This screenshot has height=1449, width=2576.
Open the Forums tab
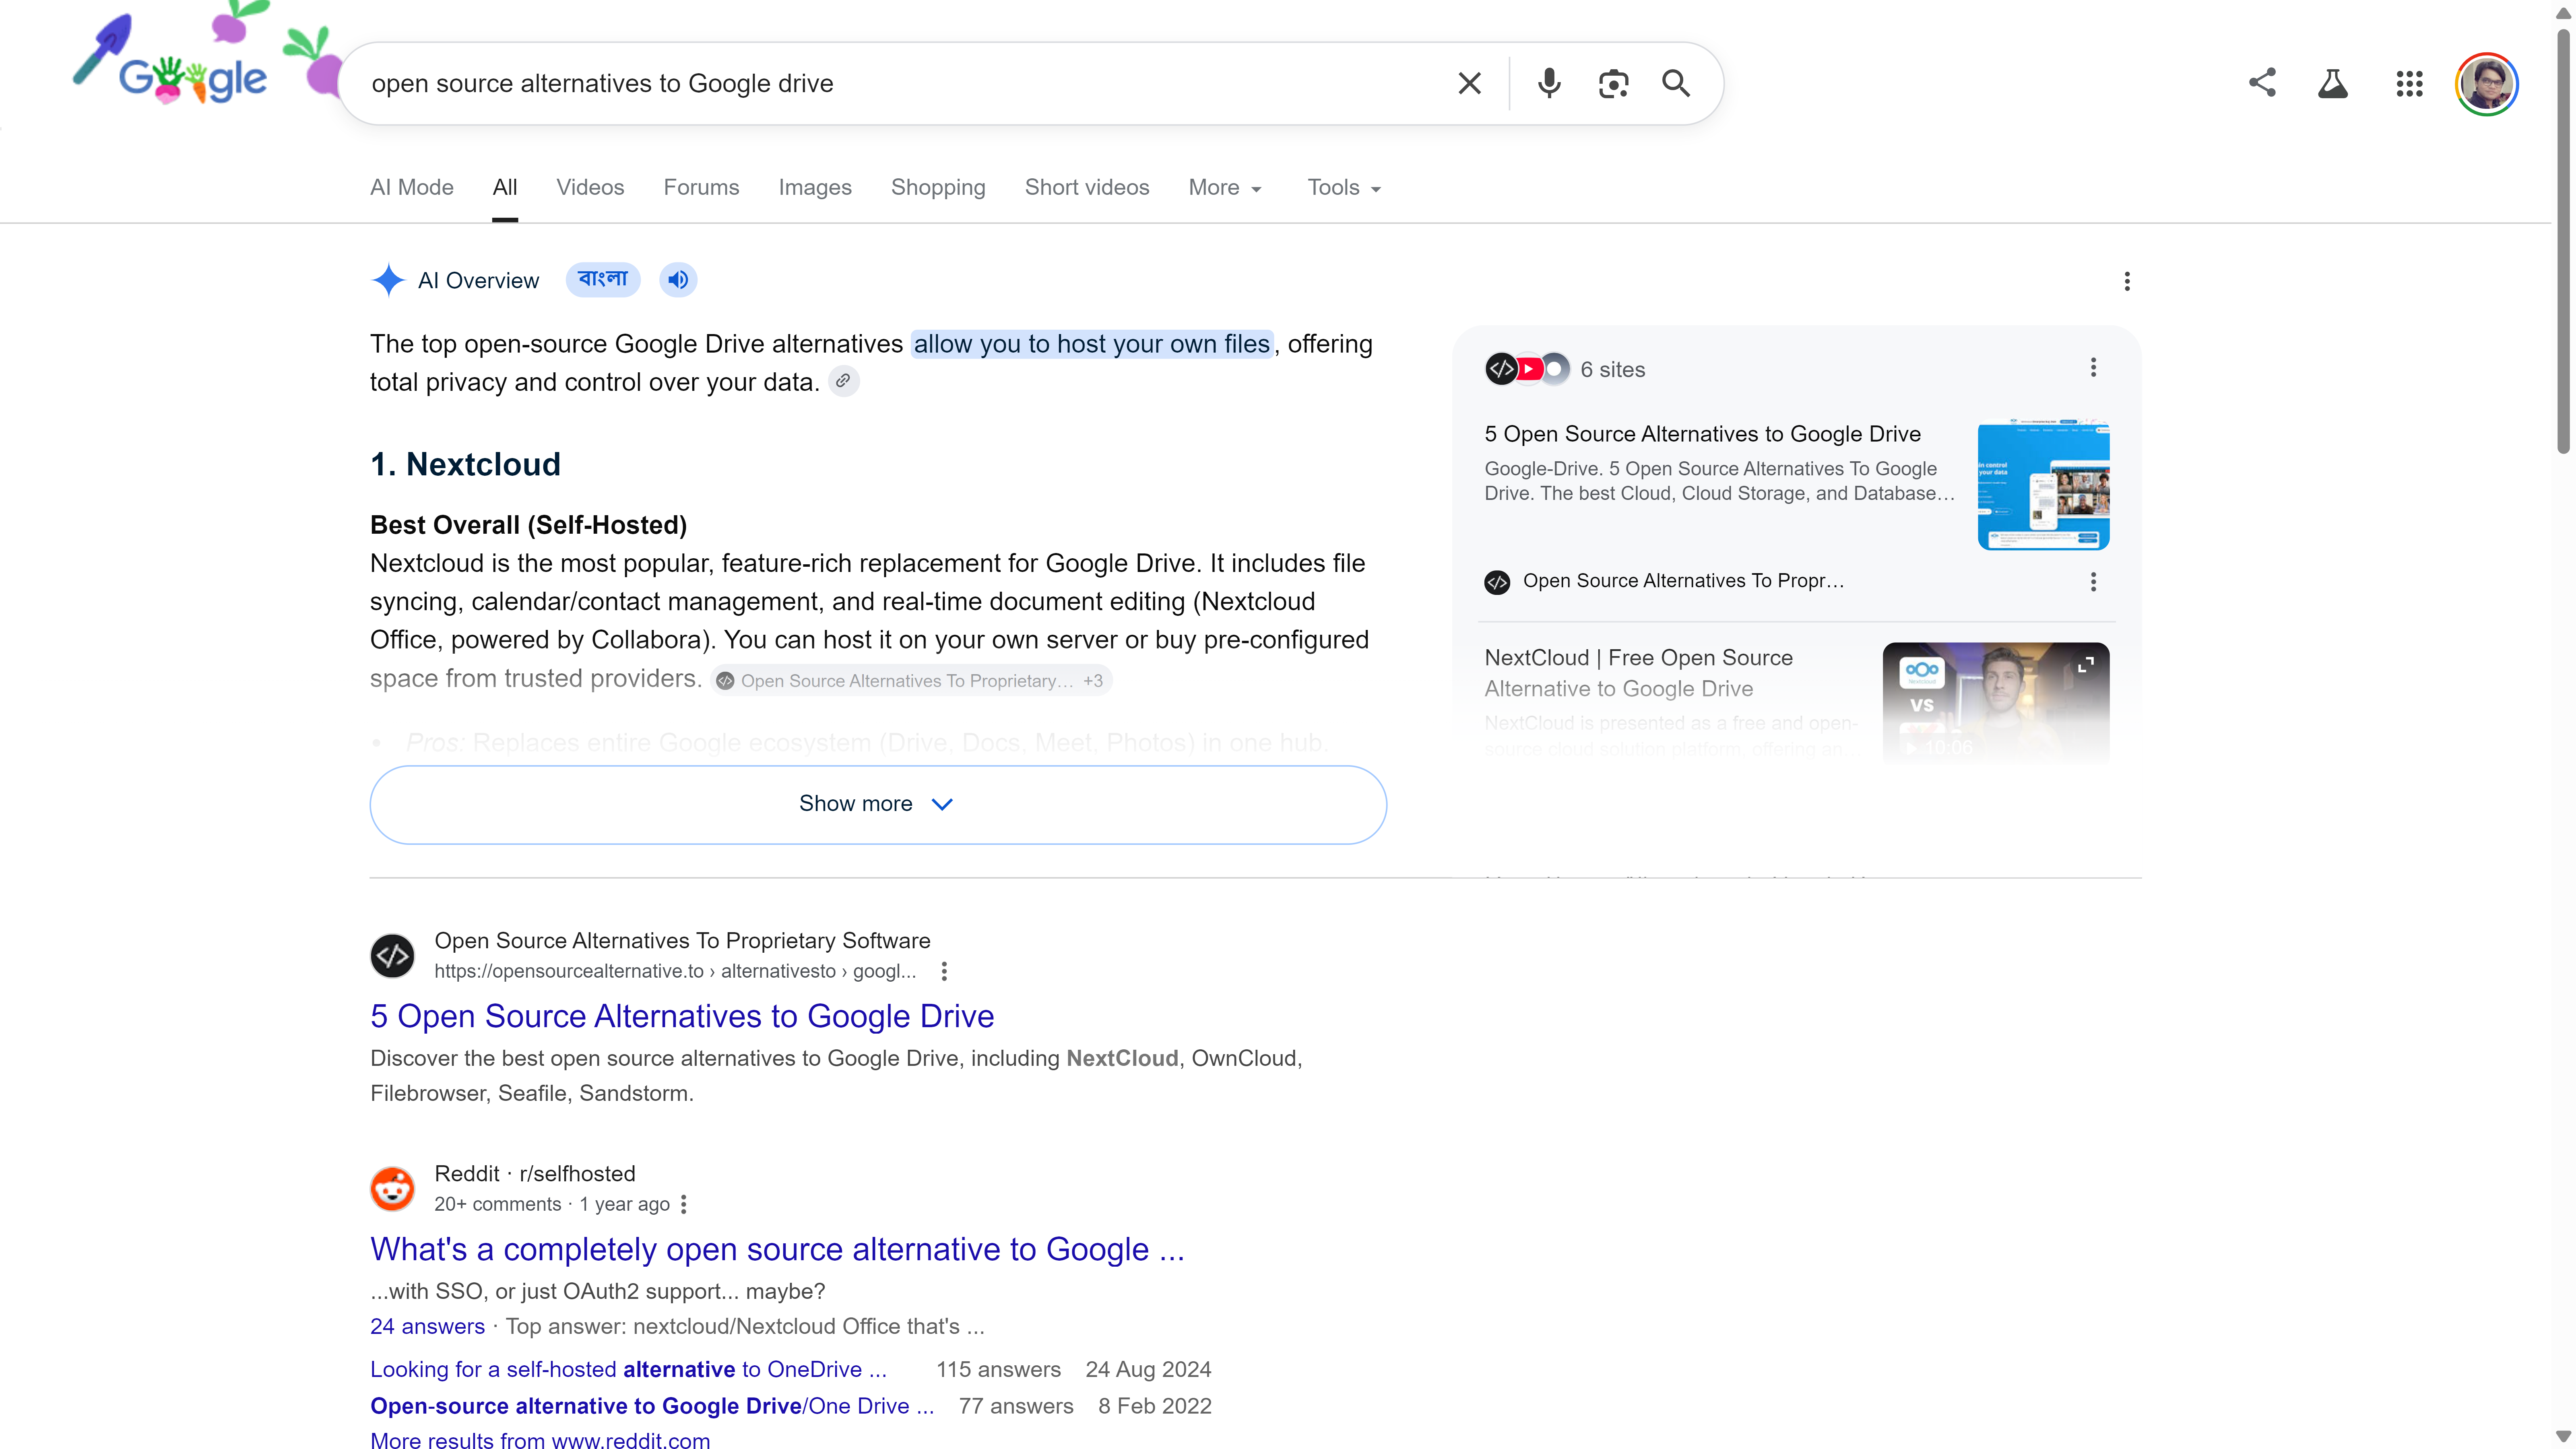point(701,187)
